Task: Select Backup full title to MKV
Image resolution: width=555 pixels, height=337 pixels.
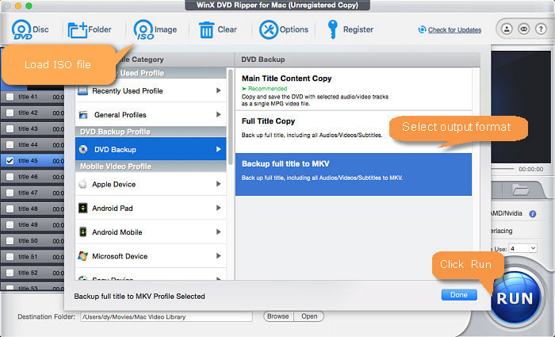Action: pyautogui.click(x=354, y=174)
